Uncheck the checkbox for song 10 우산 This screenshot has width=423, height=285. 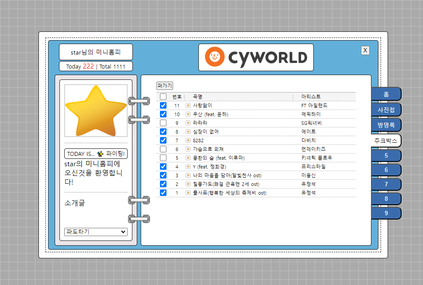[x=163, y=114]
